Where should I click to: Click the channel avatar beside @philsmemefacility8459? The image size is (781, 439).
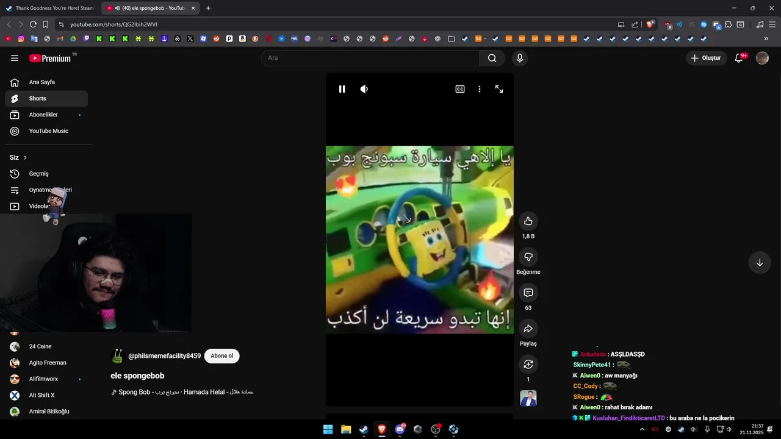[117, 356]
